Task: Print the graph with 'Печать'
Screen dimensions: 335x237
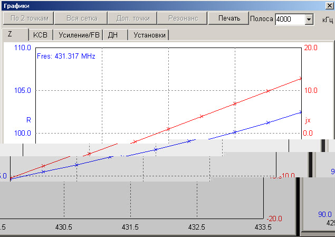Action: (225, 18)
